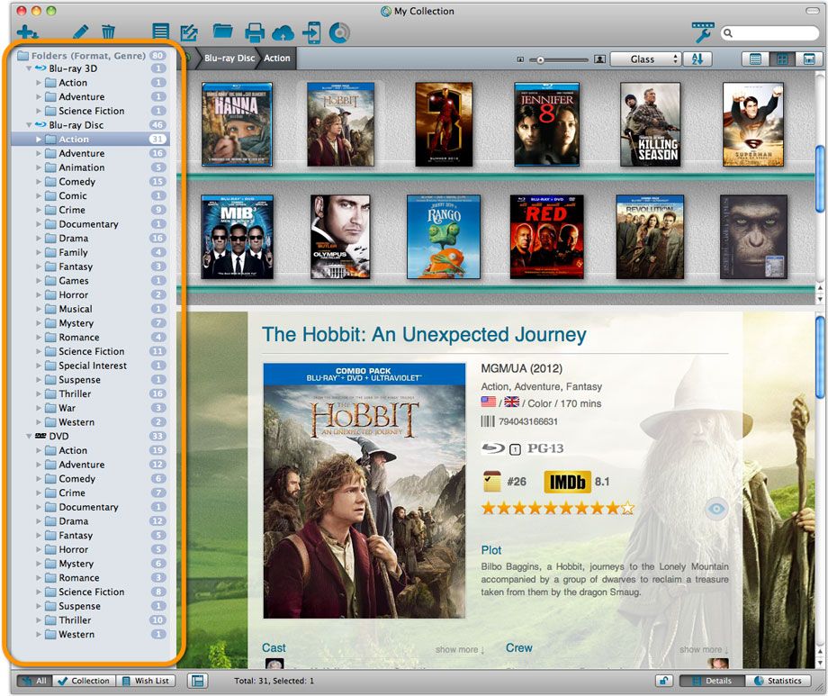Switch to list view mode
This screenshot has width=828, height=696.
[x=756, y=59]
